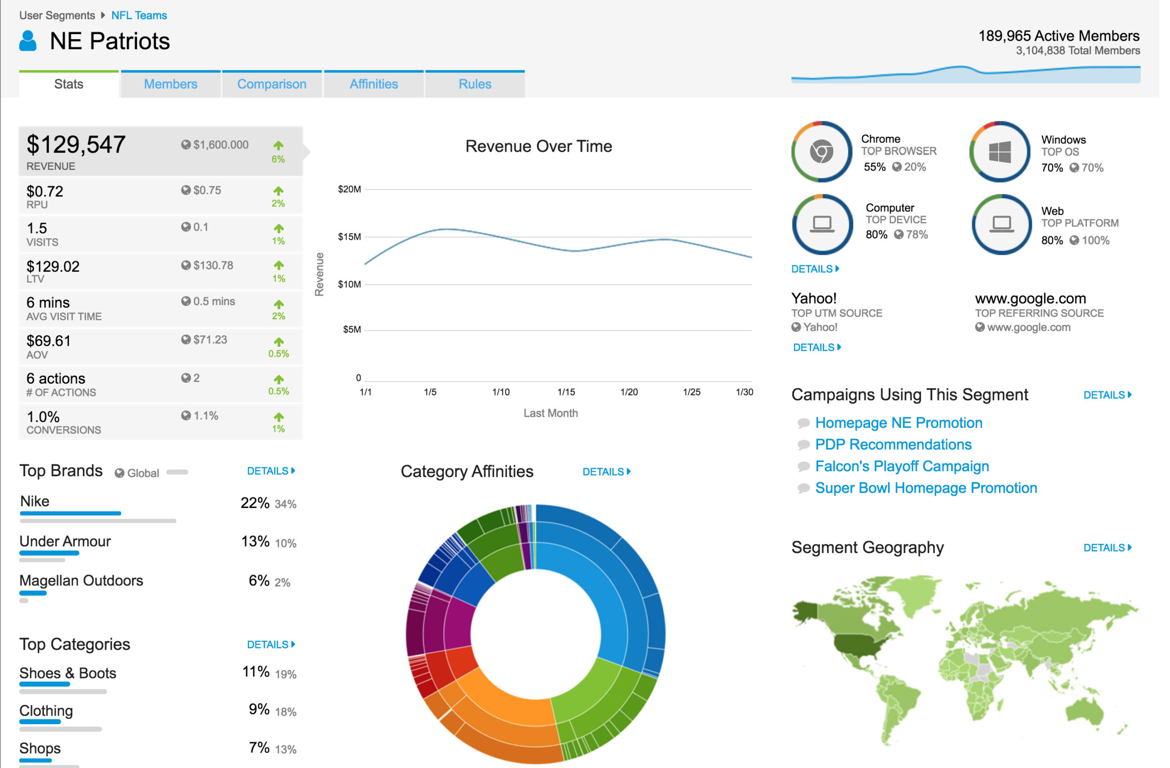The height and width of the screenshot is (768, 1170).
Task: Click green up arrow in Avg Visit Time row
Action: [x=278, y=304]
